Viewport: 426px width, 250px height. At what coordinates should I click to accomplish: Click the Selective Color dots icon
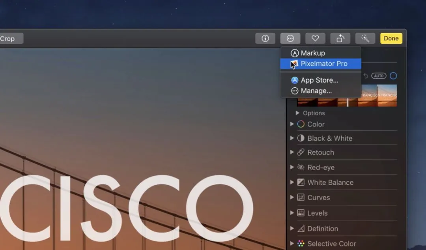pyautogui.click(x=301, y=243)
